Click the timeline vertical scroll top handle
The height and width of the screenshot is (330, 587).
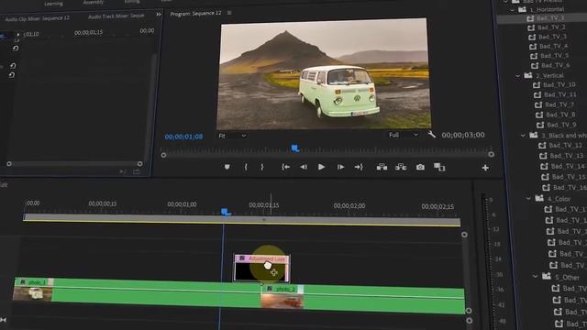click(464, 235)
